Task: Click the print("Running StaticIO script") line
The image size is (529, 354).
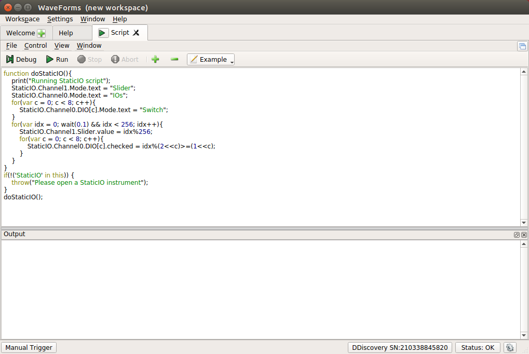Action: point(61,80)
